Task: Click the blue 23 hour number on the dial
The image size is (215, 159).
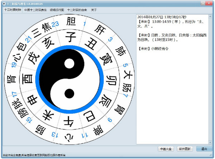Action: point(55,24)
